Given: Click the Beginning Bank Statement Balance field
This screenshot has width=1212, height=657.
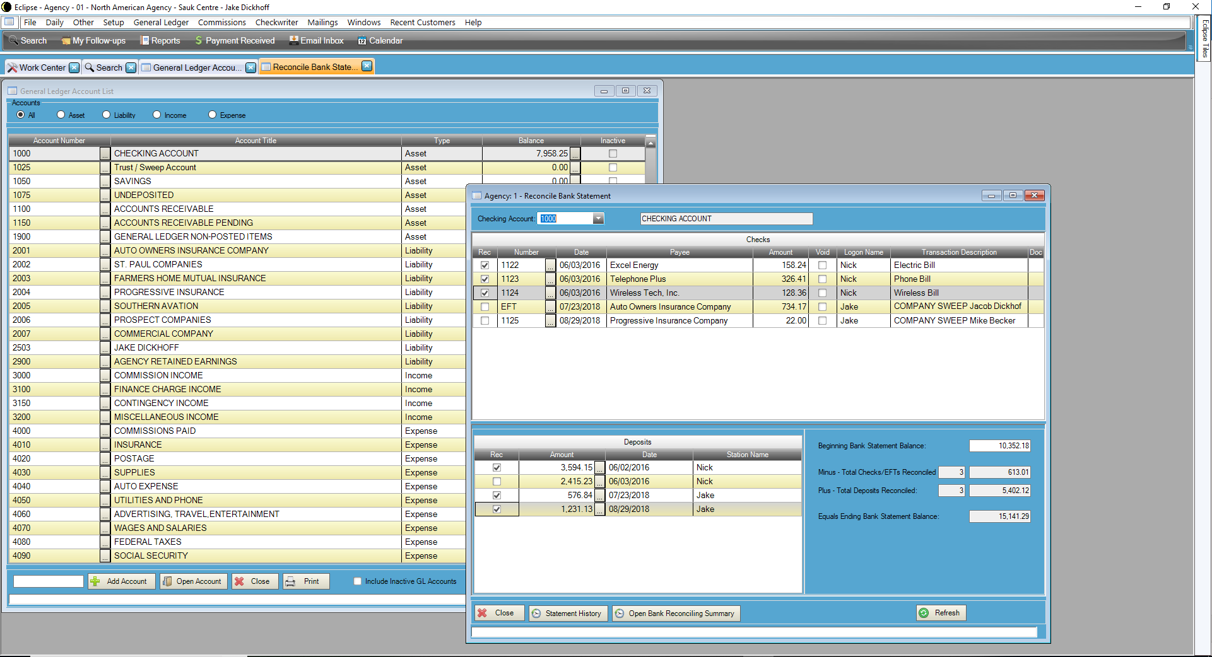Looking at the screenshot, I should coord(999,446).
